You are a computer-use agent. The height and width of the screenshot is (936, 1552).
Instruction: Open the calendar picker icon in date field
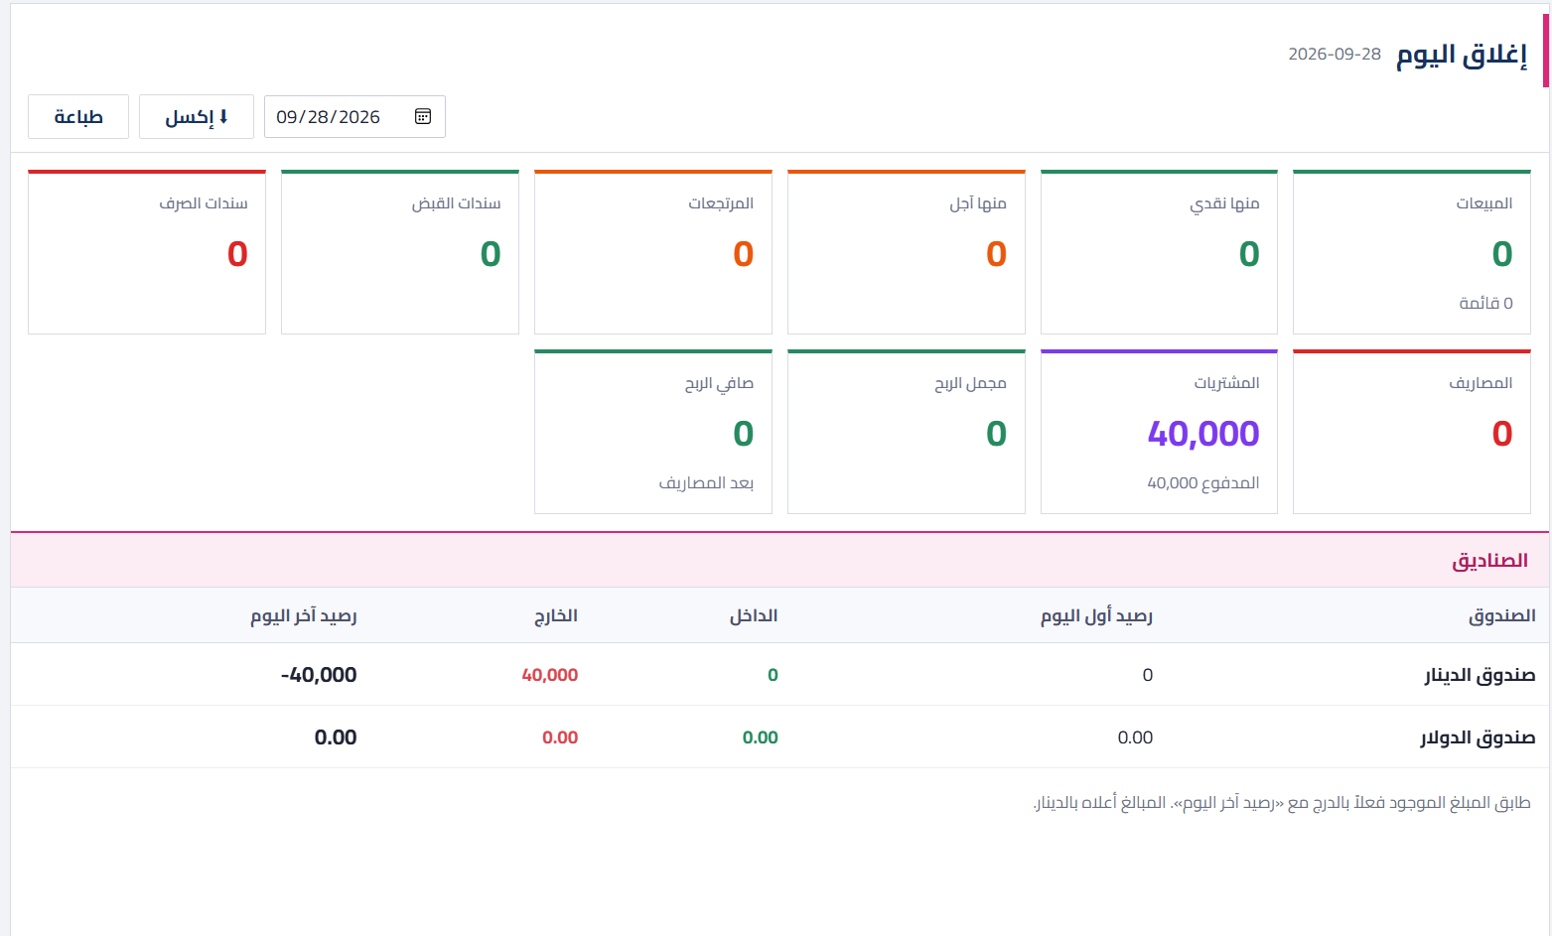point(423,117)
